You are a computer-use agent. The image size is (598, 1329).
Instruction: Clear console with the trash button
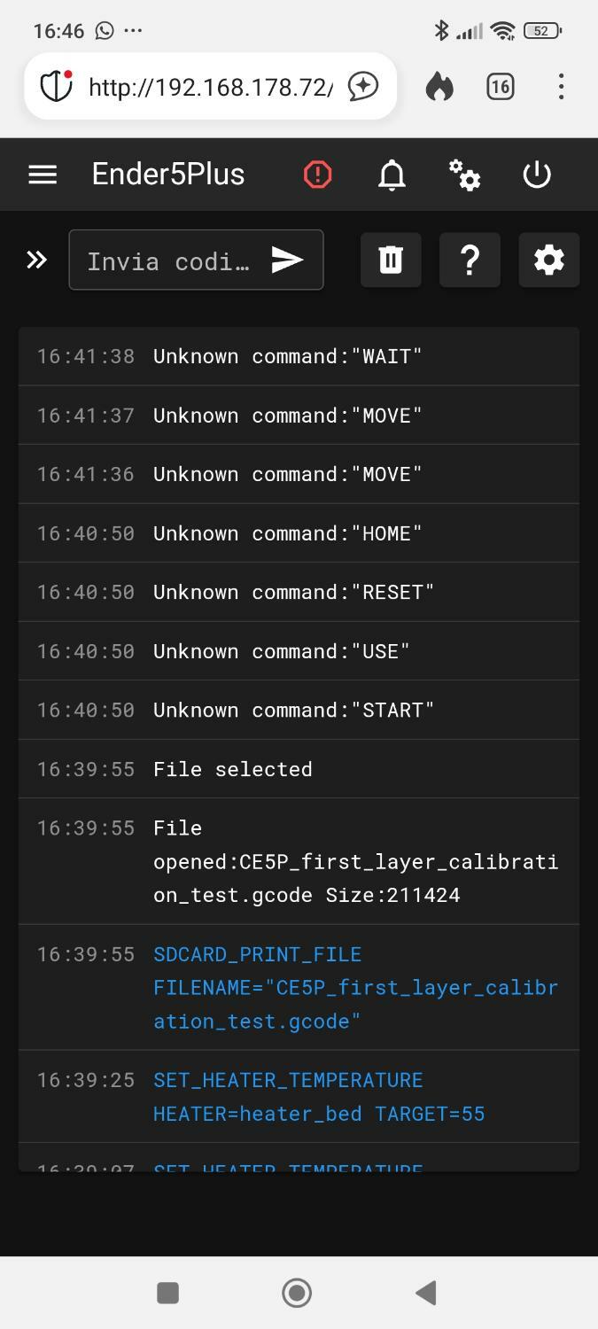pos(391,260)
